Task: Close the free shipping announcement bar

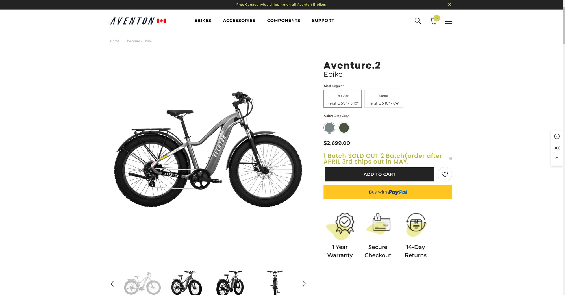Action: [x=449, y=5]
